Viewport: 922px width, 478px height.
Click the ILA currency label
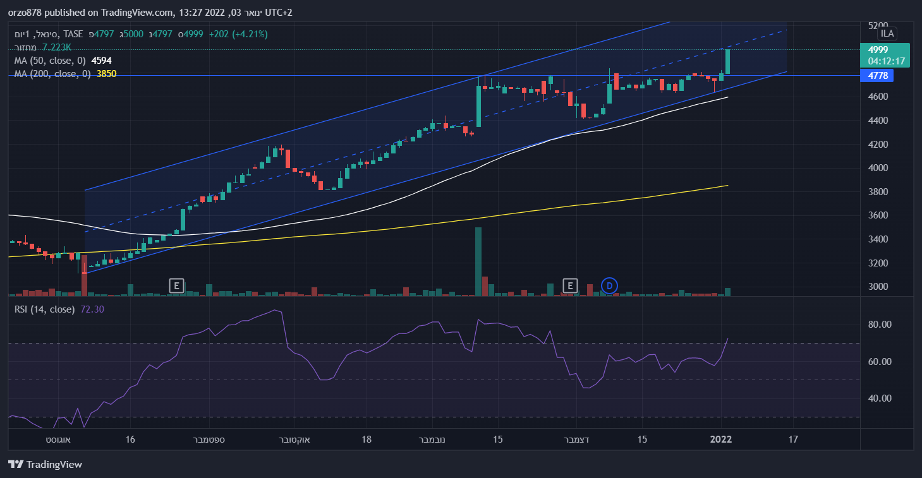tap(887, 33)
